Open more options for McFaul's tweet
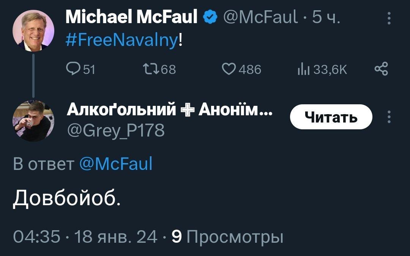Screen dimensions: 410x256 388,17
